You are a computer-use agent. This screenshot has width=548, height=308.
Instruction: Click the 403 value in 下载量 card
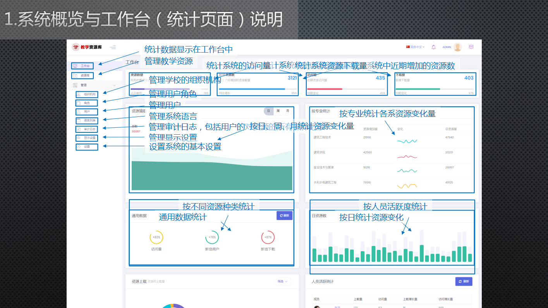[x=469, y=78]
